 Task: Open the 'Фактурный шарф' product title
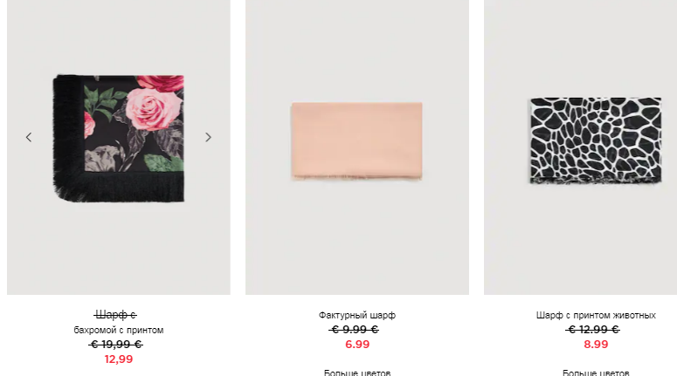(357, 315)
